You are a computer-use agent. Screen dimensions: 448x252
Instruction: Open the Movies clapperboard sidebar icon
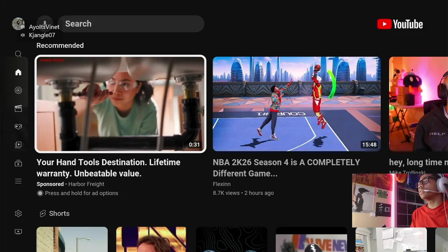[18, 108]
